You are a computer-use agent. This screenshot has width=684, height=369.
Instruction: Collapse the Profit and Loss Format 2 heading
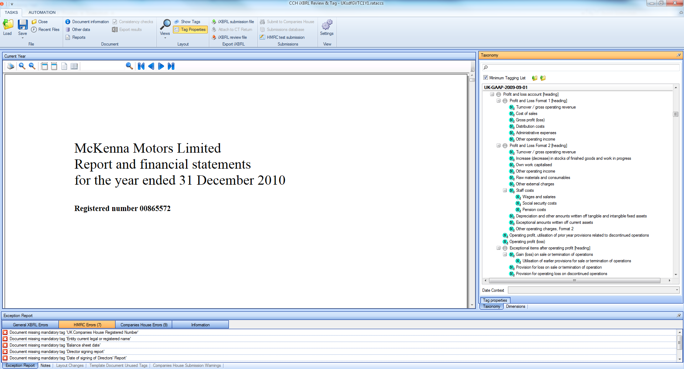tap(499, 146)
